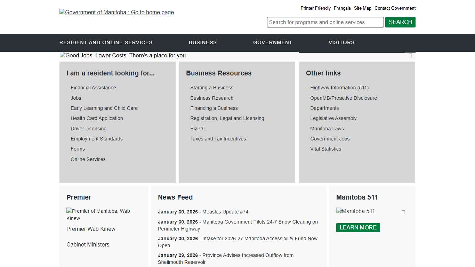Open the BUSINESS navigation menu

coord(203,42)
